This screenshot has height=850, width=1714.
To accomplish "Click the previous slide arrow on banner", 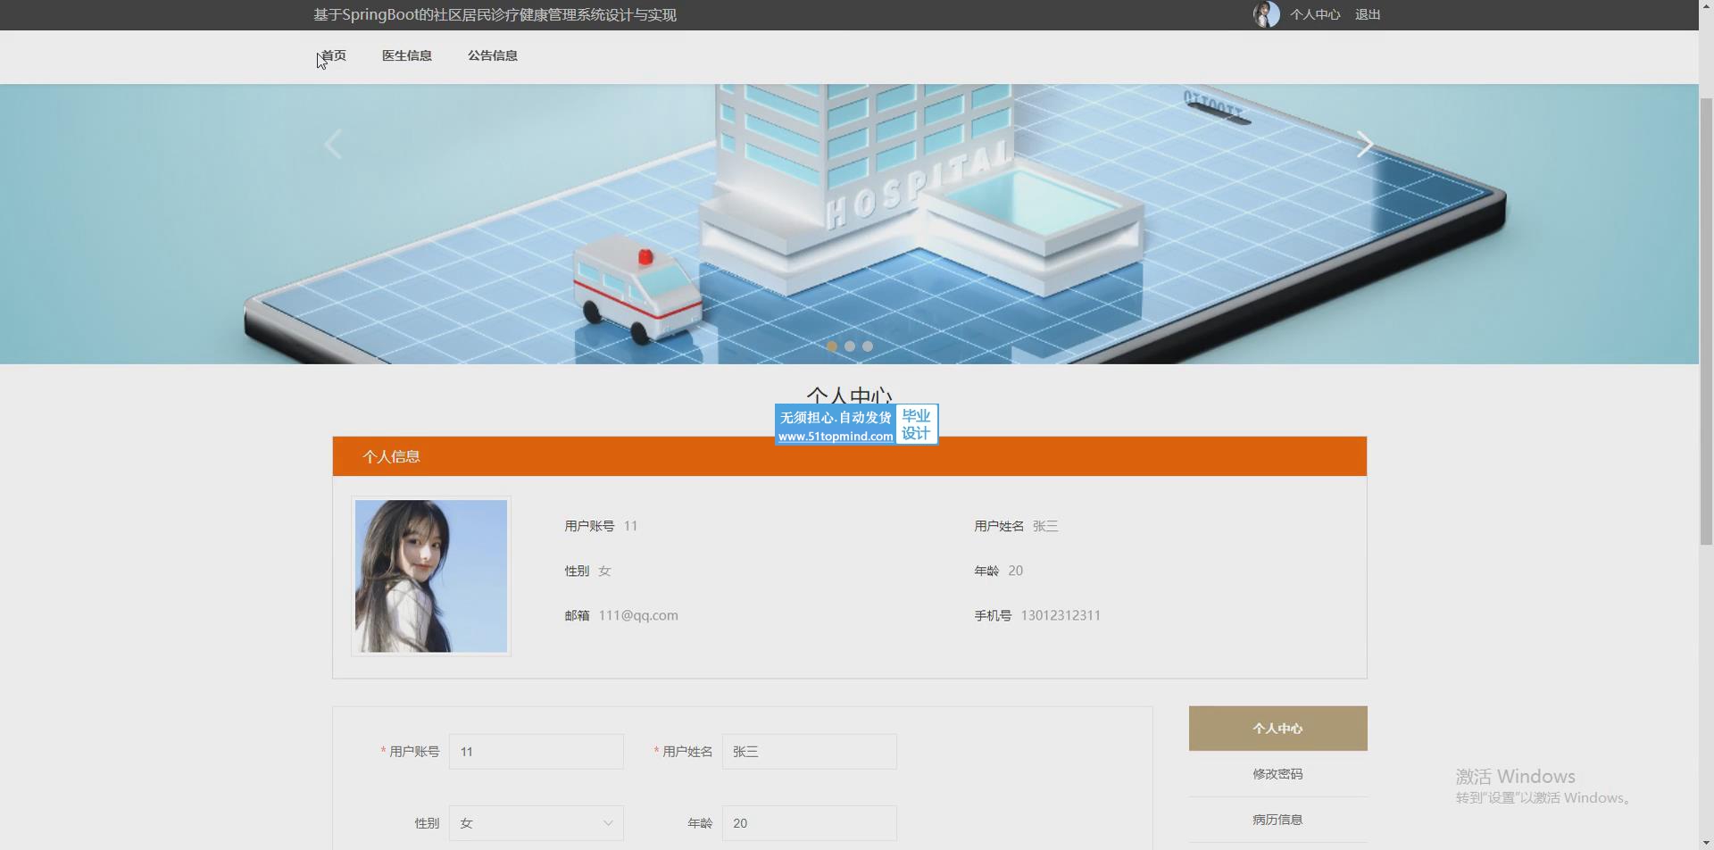I will tap(333, 144).
